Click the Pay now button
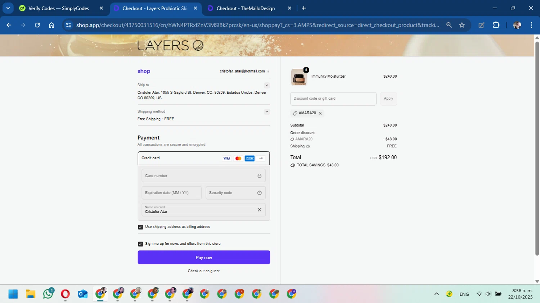540x303 pixels. point(204,257)
